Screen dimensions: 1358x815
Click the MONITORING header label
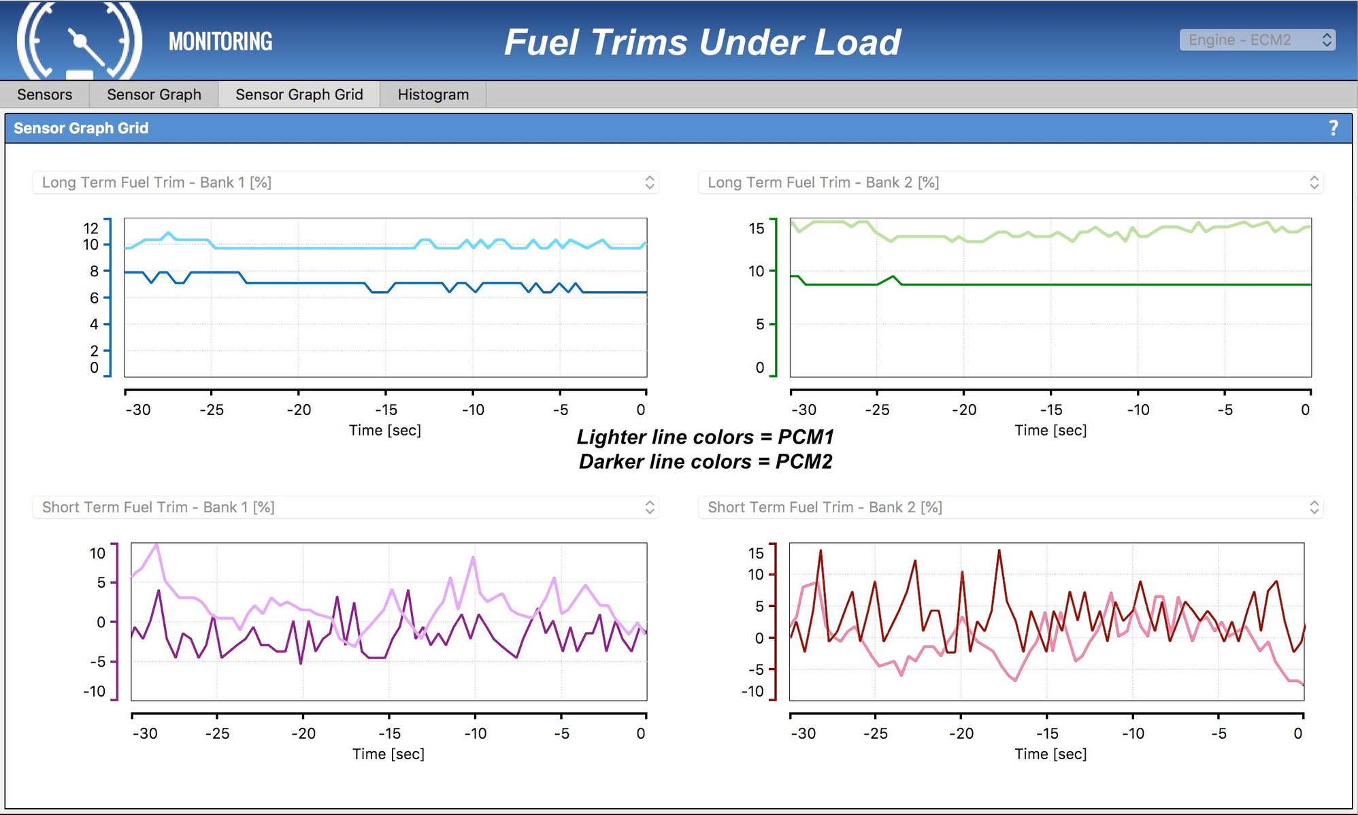click(x=220, y=41)
